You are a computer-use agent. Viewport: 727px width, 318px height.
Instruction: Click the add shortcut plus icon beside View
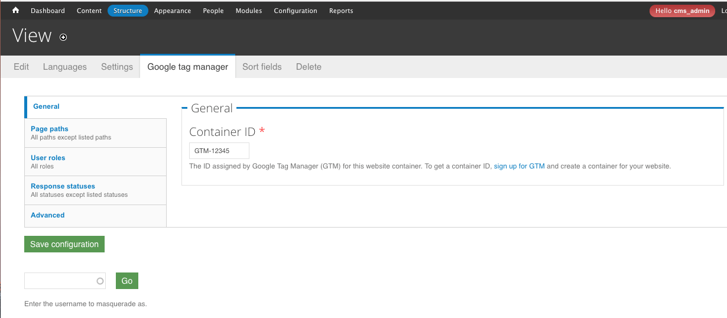pos(63,37)
